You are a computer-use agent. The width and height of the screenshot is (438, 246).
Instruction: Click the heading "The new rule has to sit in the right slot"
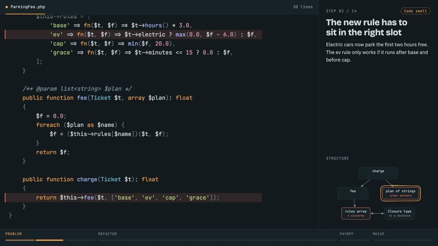tap(366, 27)
